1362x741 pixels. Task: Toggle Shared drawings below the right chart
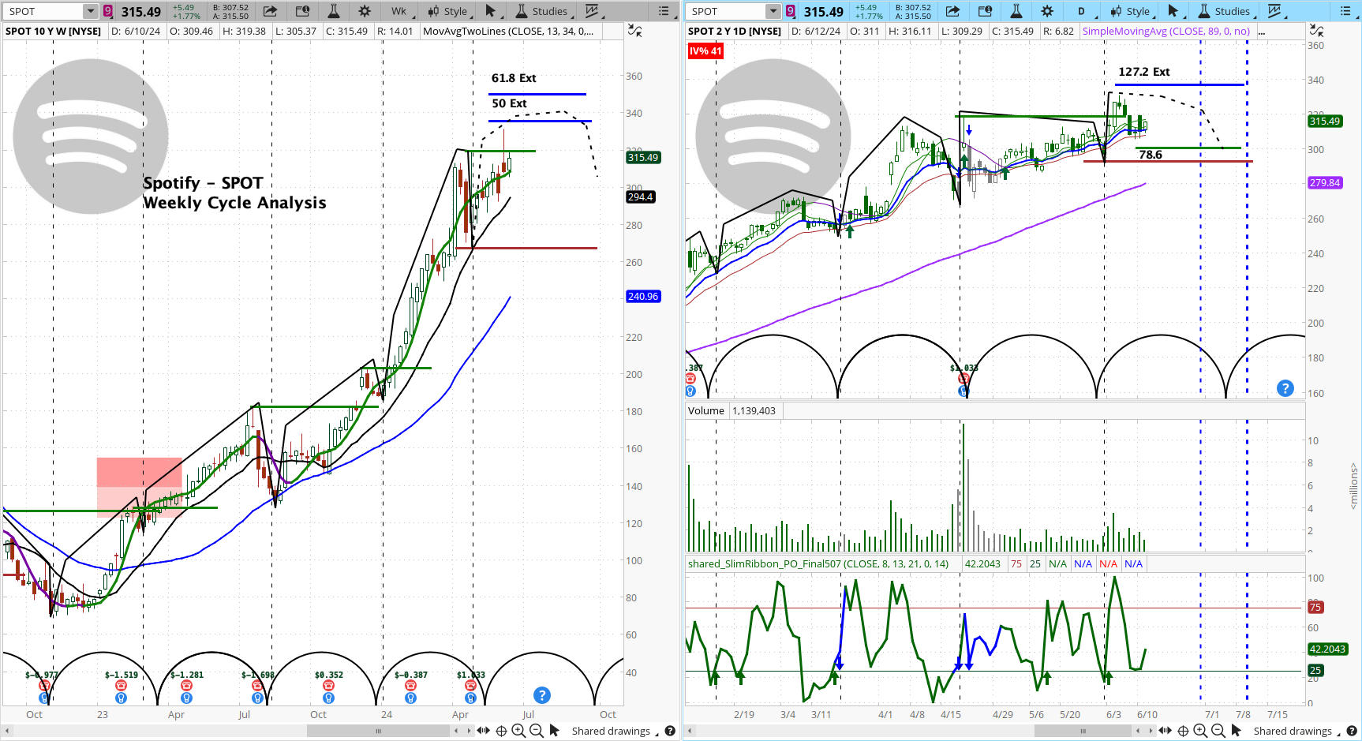(1293, 731)
